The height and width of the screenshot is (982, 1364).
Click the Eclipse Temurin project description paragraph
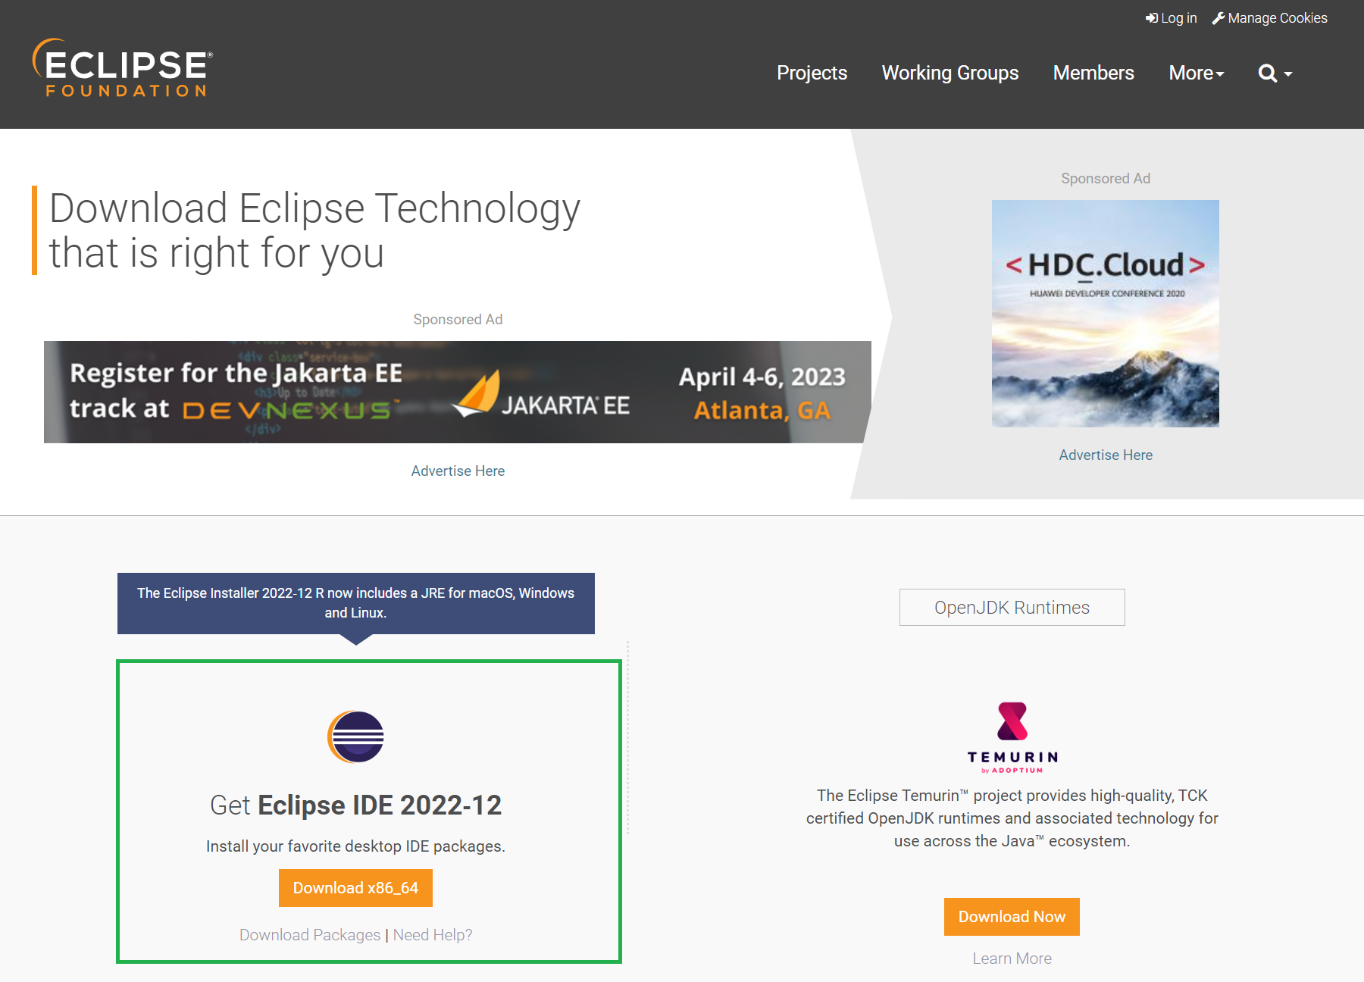pos(1012,818)
